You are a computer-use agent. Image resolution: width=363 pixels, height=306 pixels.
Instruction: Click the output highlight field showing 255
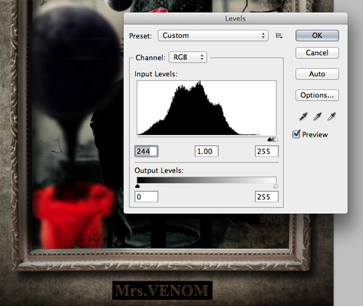click(267, 197)
